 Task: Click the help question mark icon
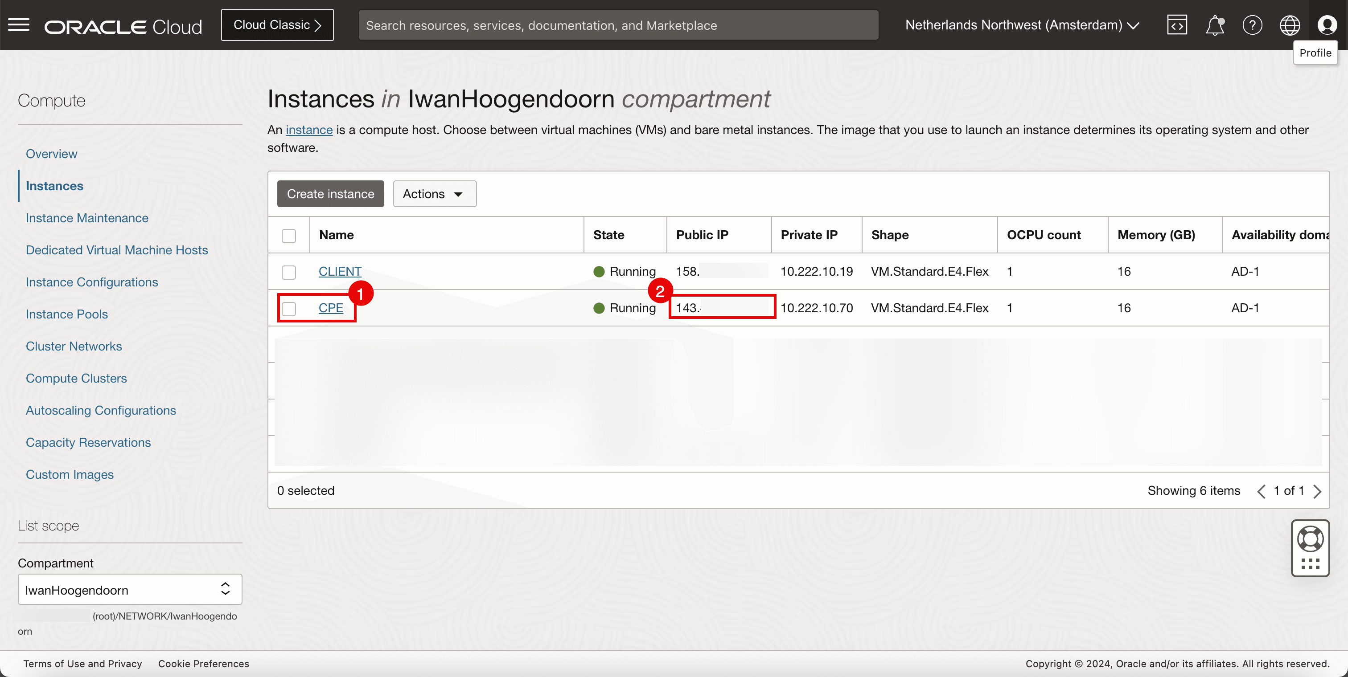click(x=1252, y=25)
